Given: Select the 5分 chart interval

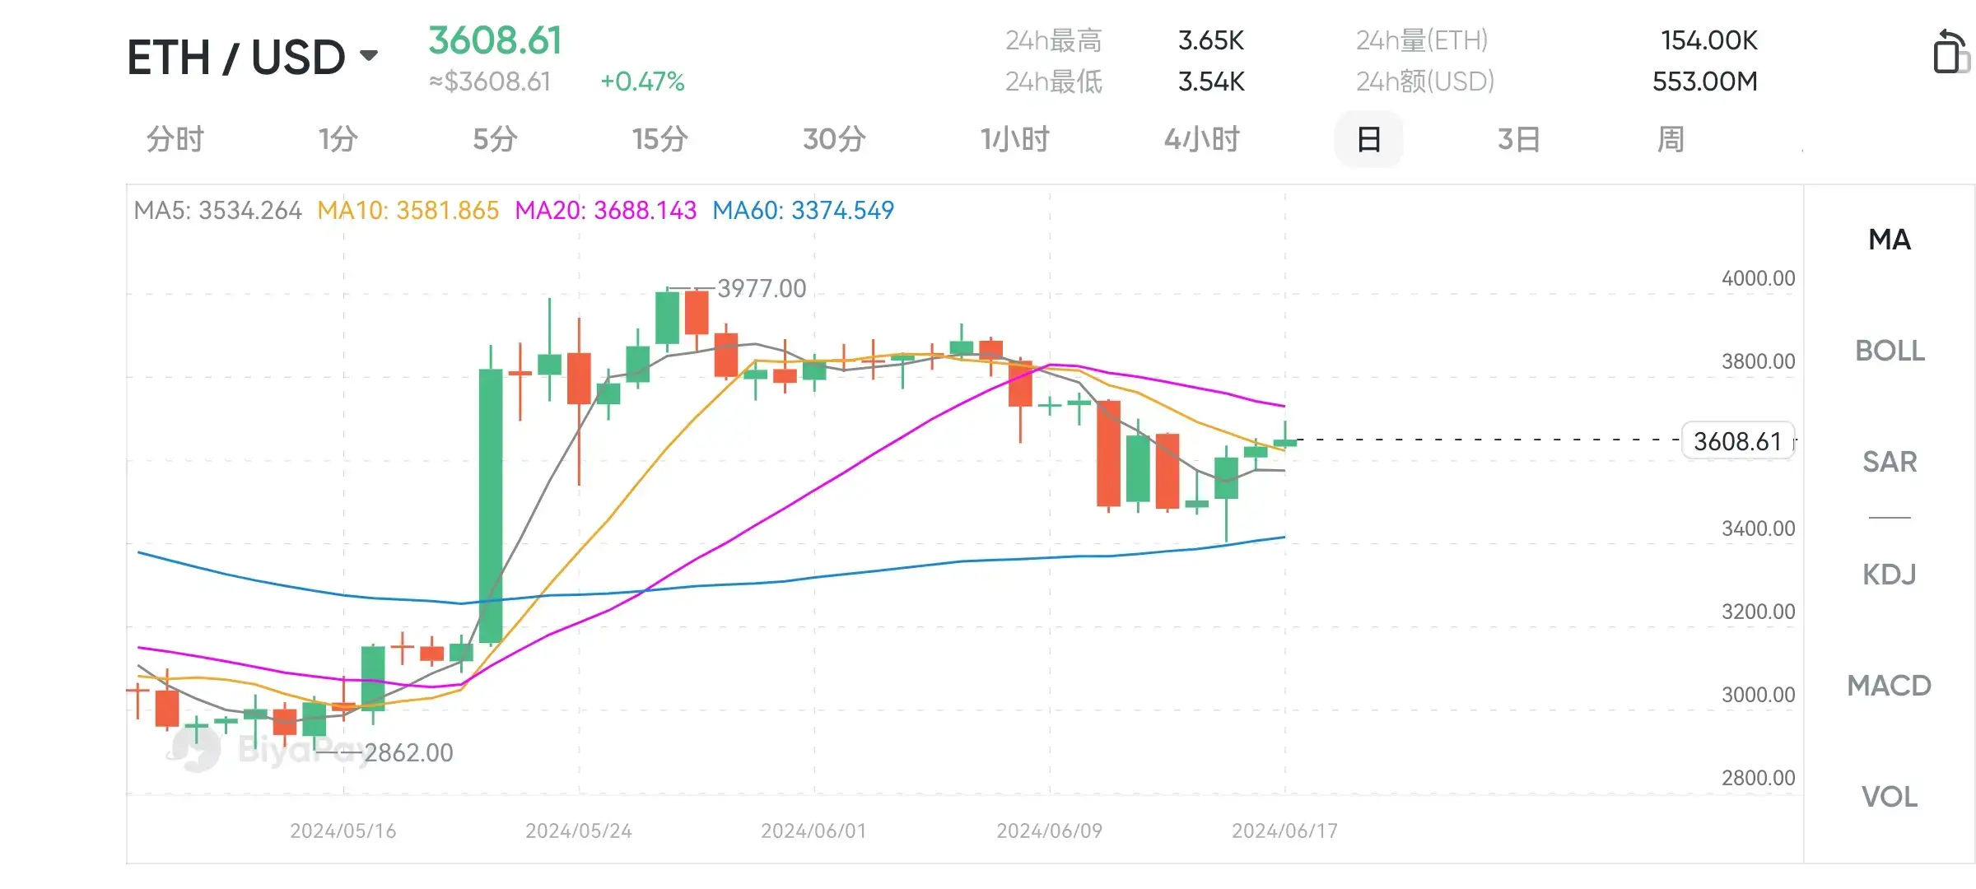Looking at the screenshot, I should (495, 140).
